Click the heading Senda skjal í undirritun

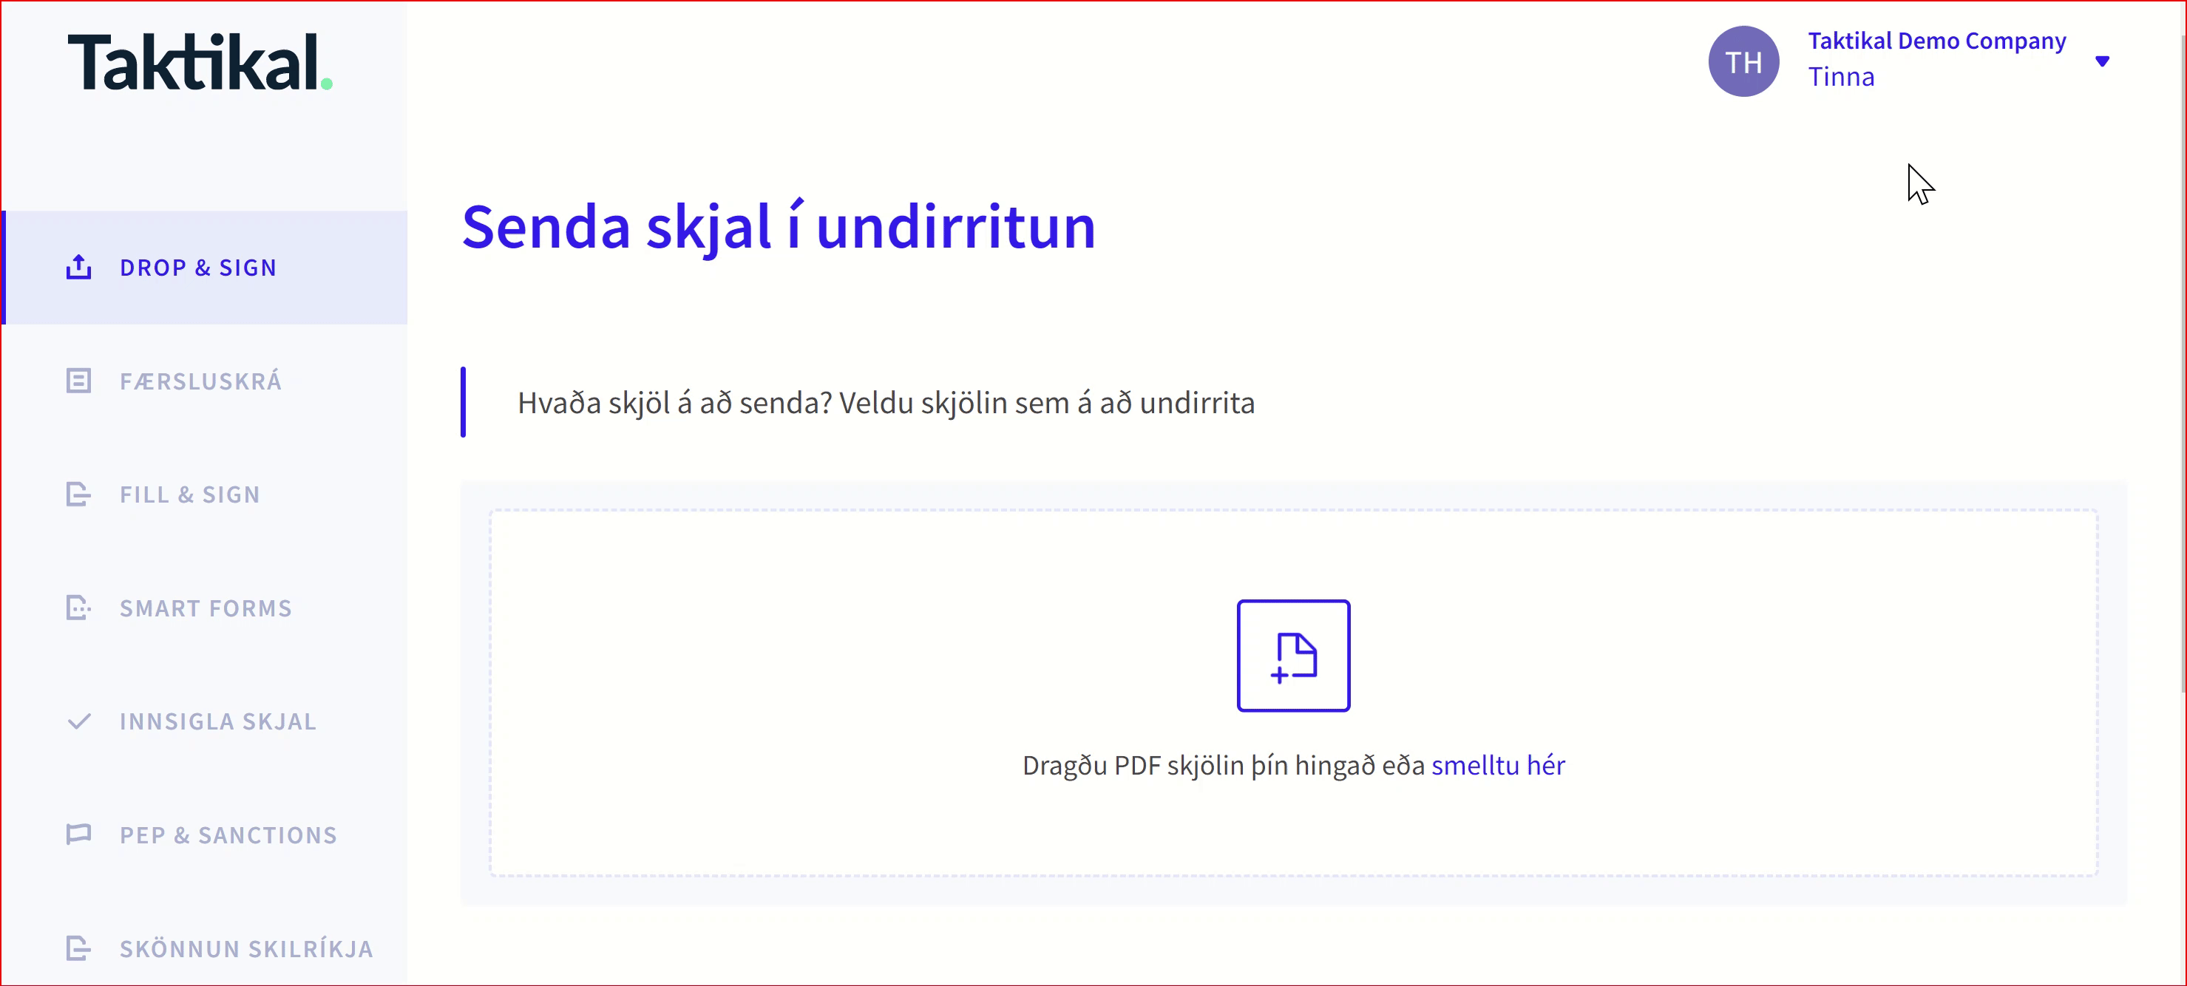tap(779, 228)
